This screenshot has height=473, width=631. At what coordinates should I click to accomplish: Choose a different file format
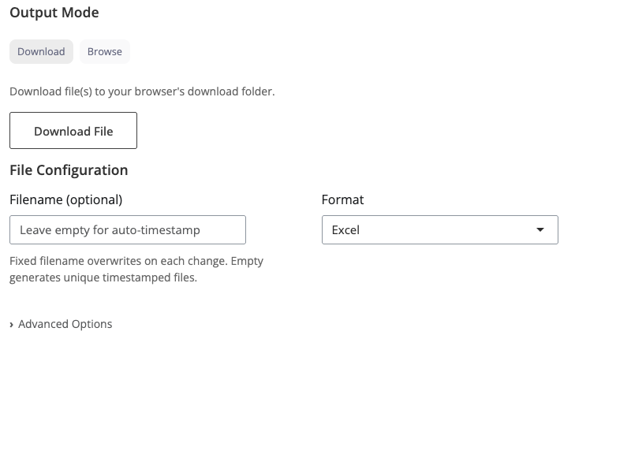[x=439, y=229]
